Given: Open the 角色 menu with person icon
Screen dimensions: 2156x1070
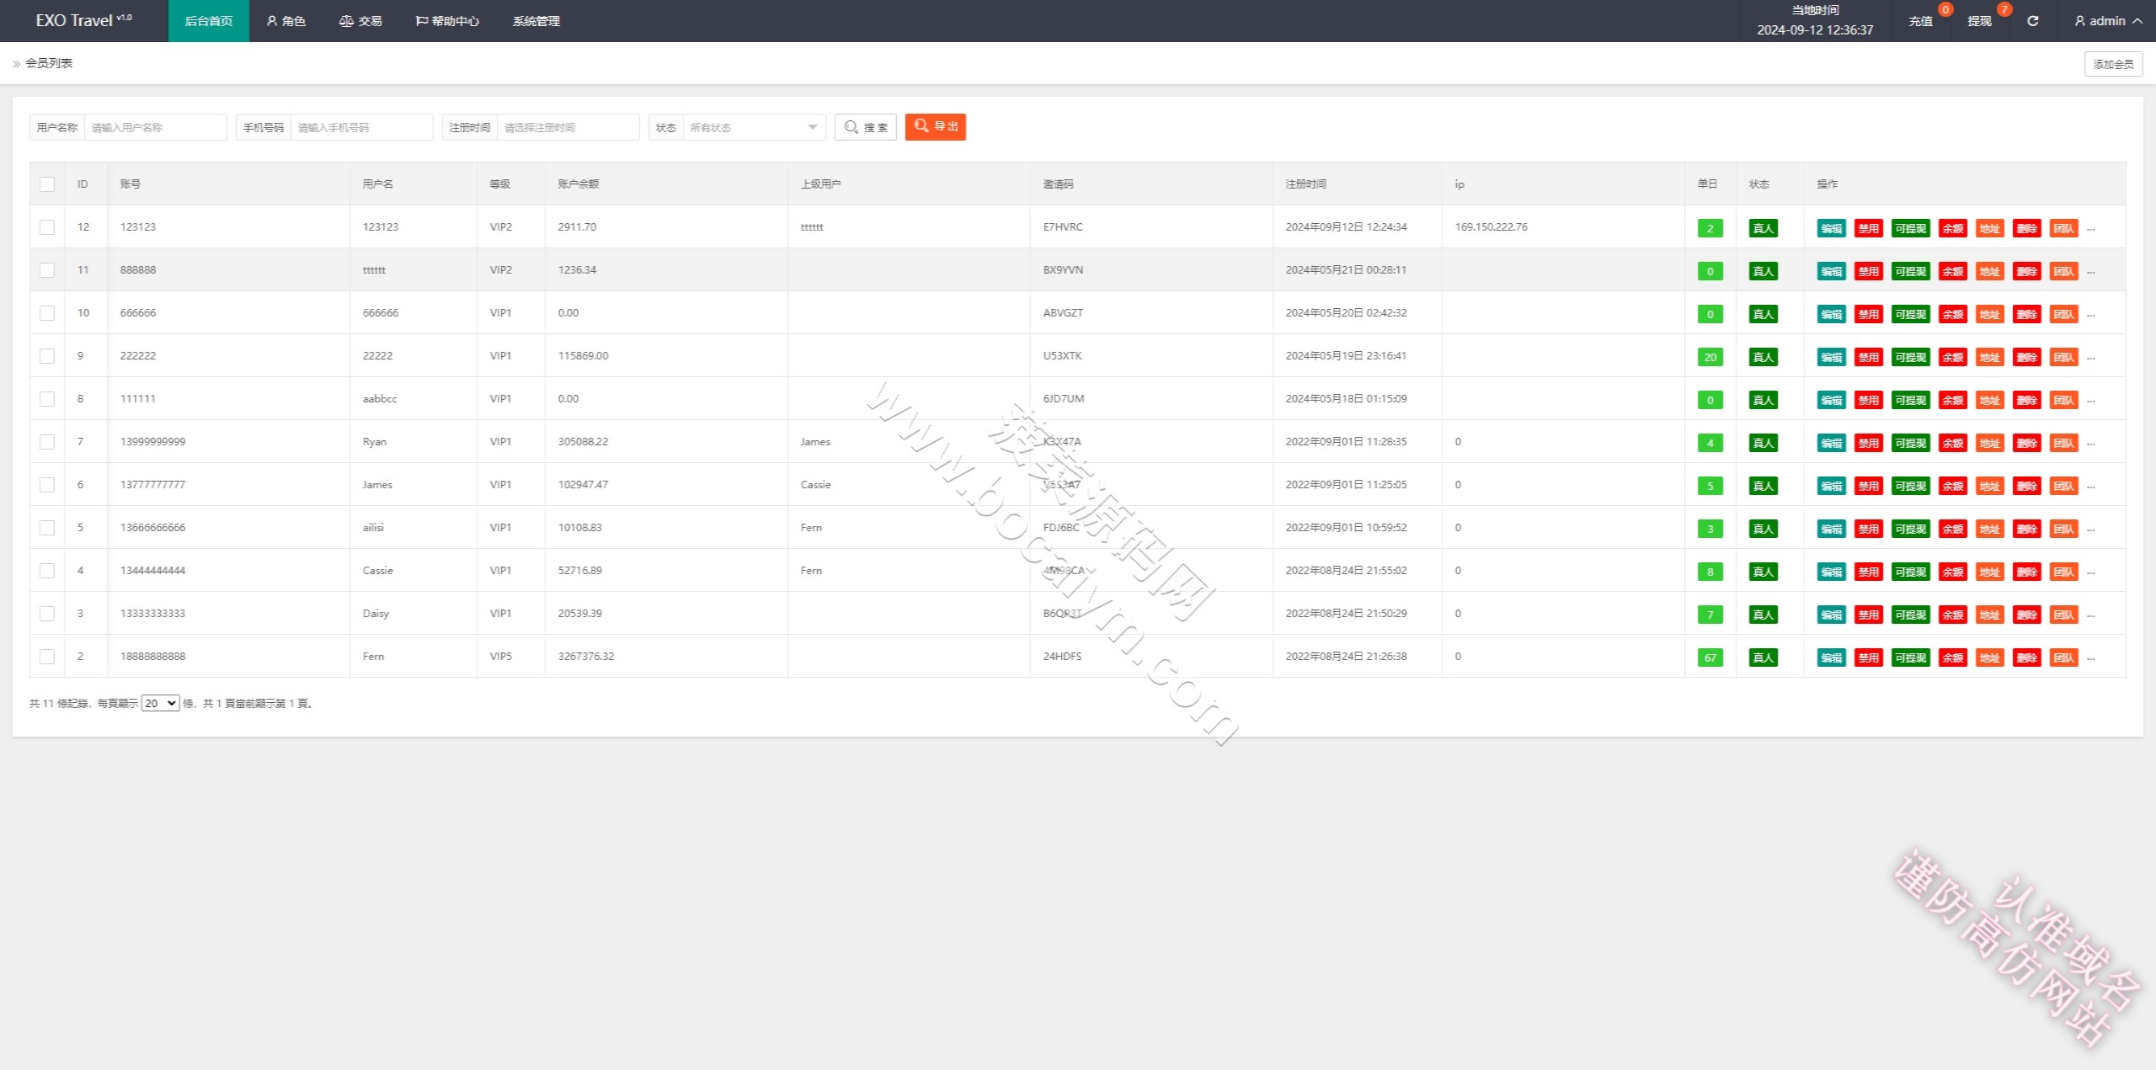Looking at the screenshot, I should tap(286, 21).
